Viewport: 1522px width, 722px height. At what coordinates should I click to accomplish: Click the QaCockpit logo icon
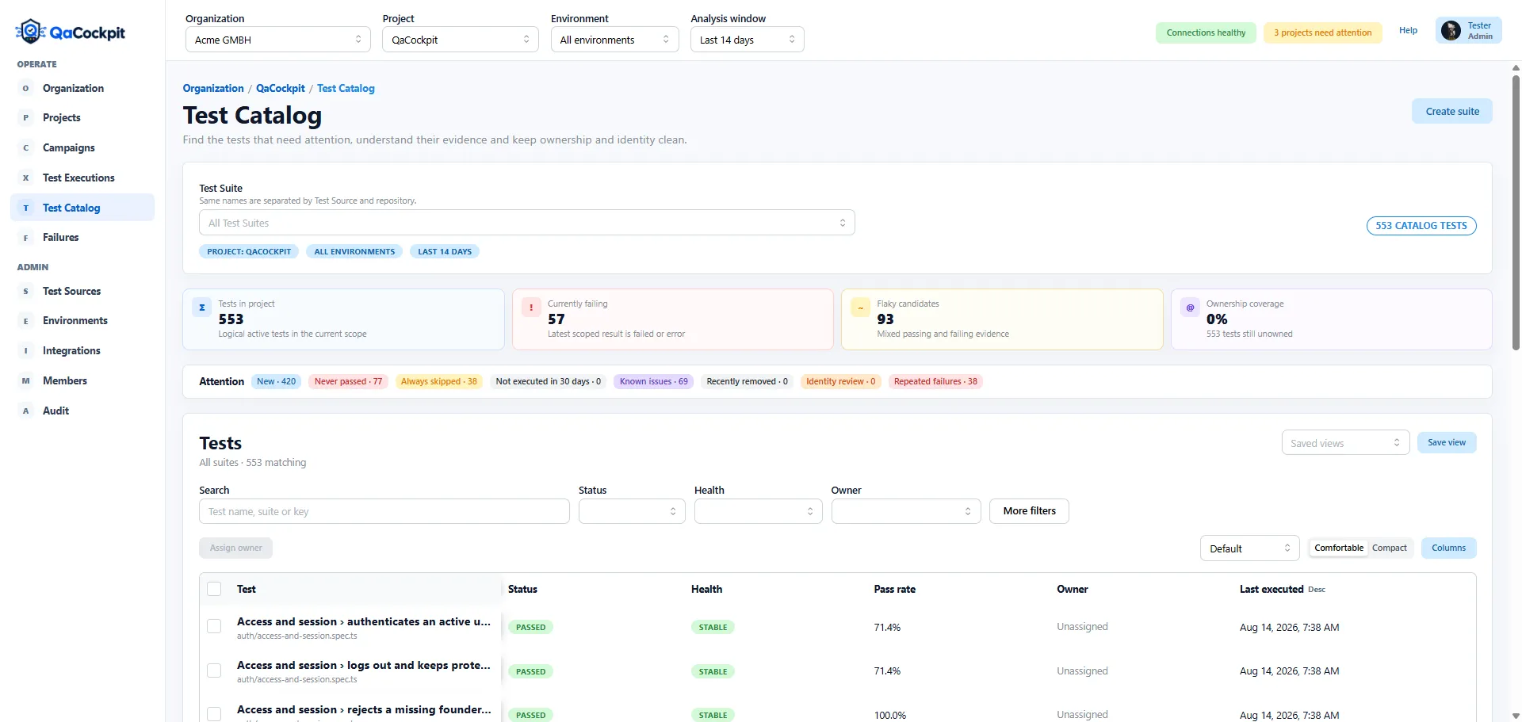(30, 32)
